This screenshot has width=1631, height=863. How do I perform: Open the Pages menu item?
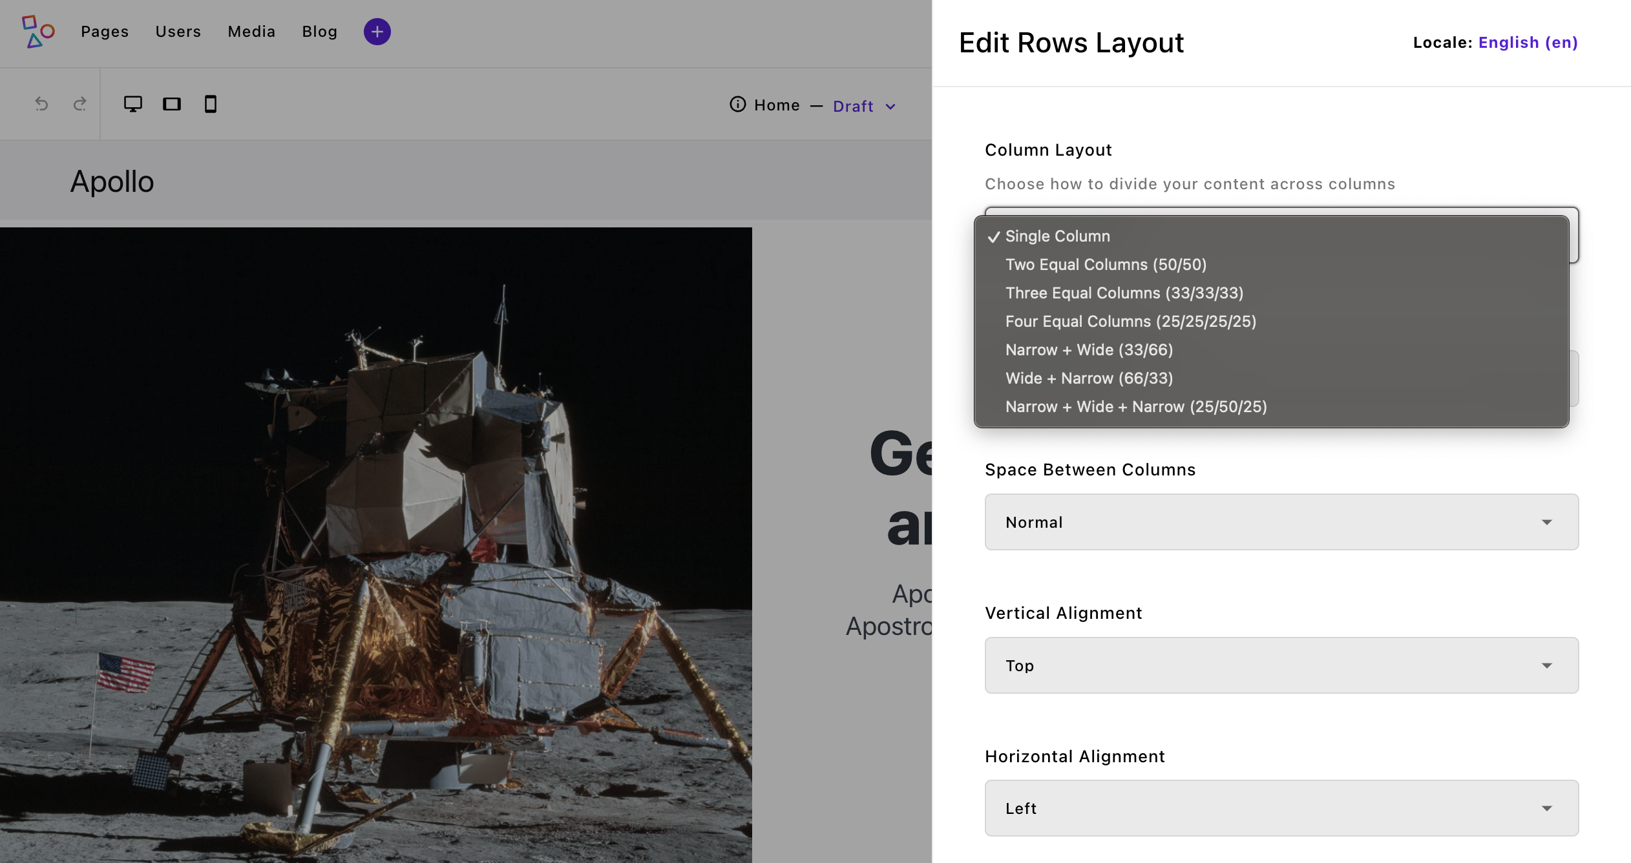pyautogui.click(x=104, y=32)
